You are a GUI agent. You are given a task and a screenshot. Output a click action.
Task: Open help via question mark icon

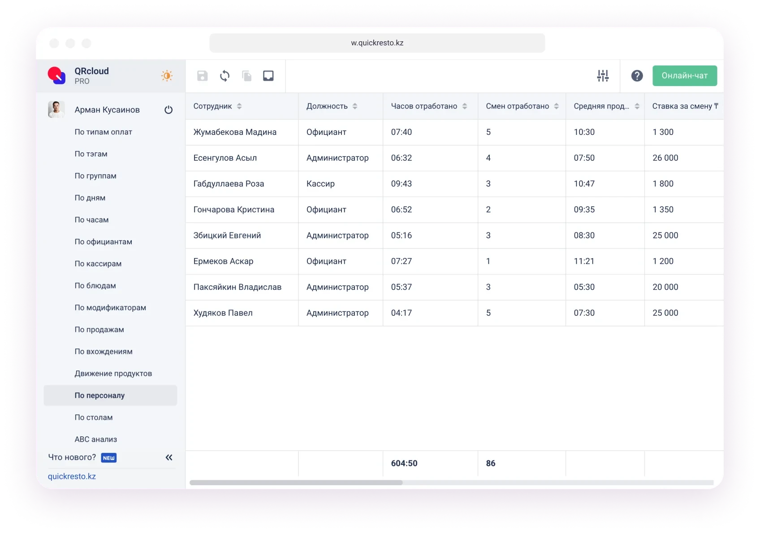[637, 76]
